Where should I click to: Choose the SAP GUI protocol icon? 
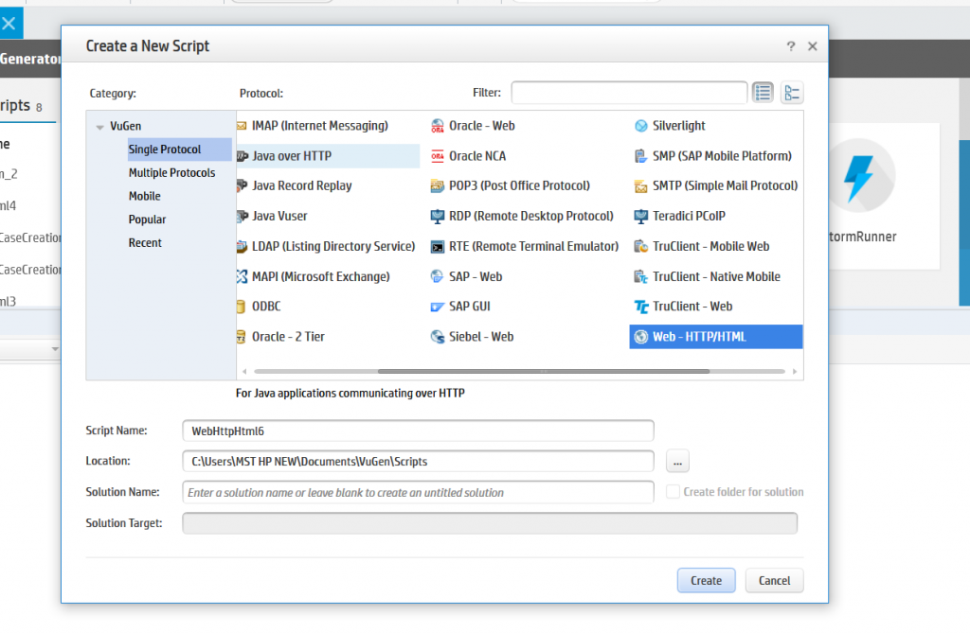[x=438, y=307]
